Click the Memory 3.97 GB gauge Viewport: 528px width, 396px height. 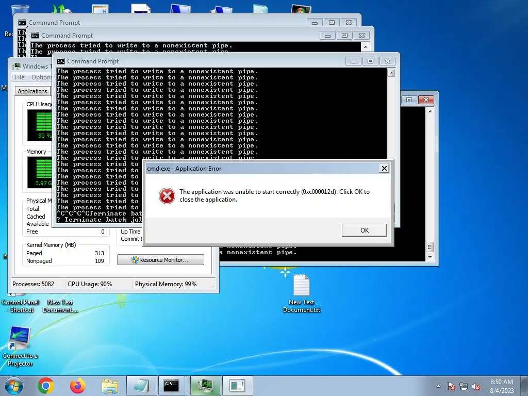click(40, 172)
